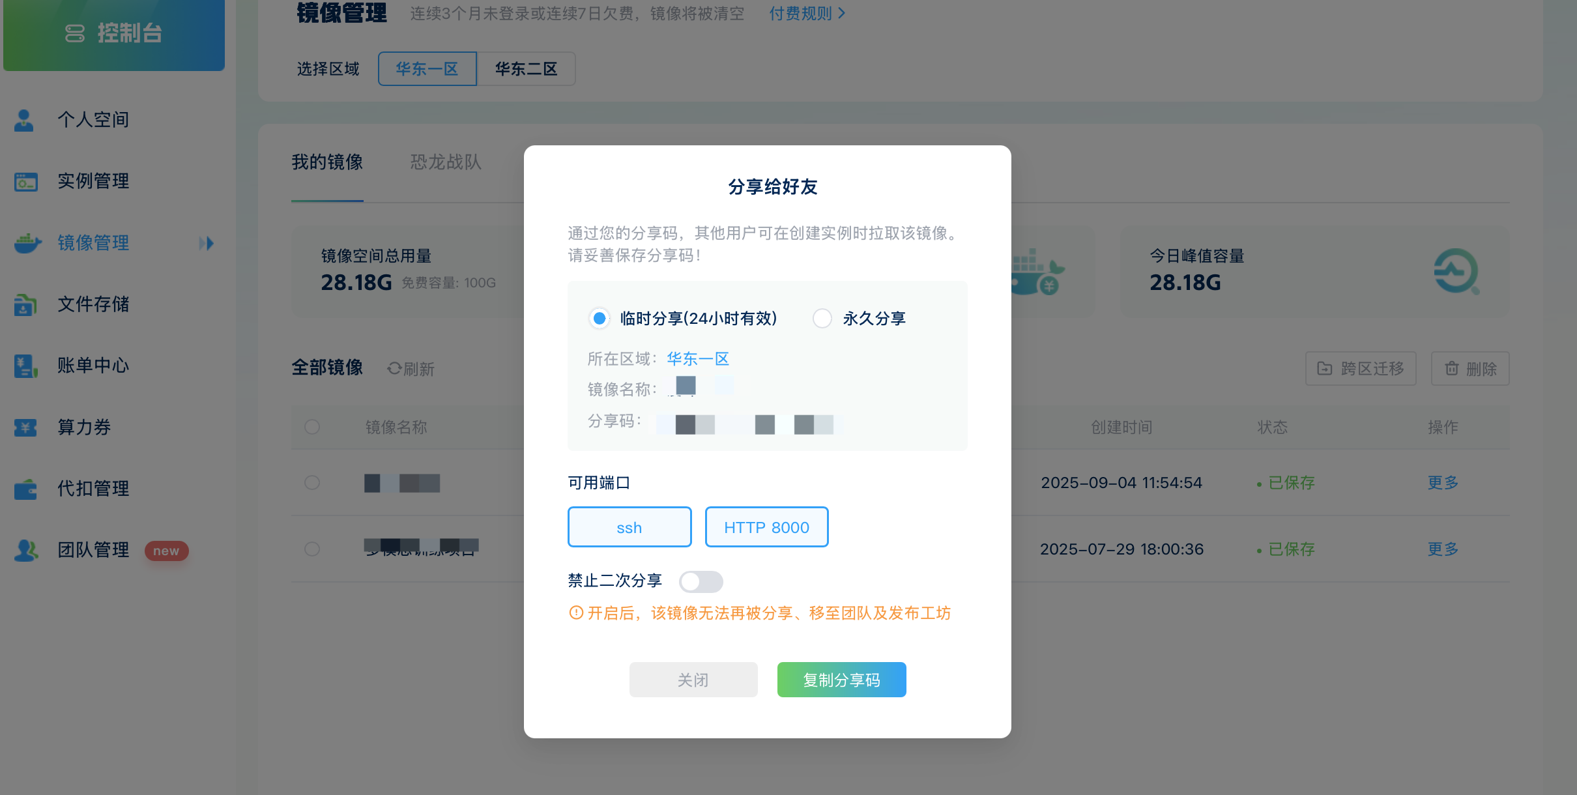This screenshot has width=1577, height=795.
Task: Click the 控制台 panel at the top left
Action: click(x=114, y=35)
